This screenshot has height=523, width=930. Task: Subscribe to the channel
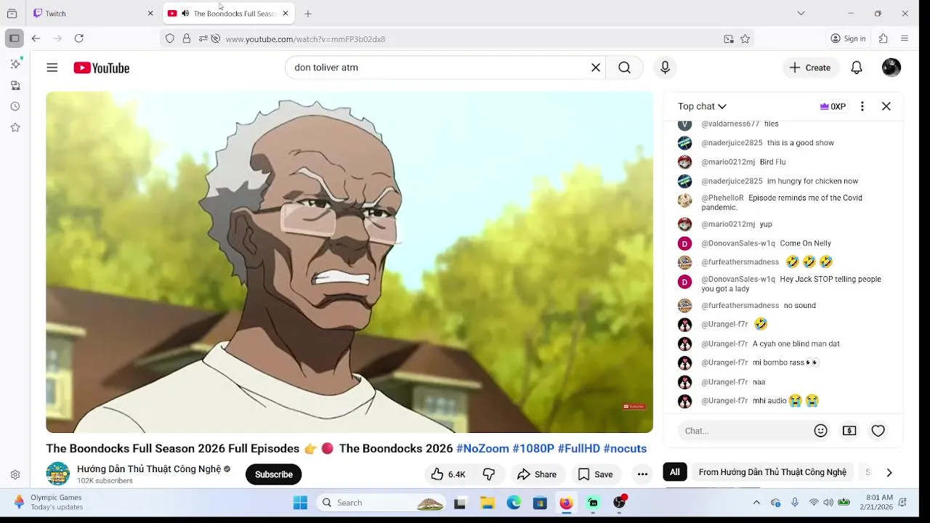tap(274, 474)
